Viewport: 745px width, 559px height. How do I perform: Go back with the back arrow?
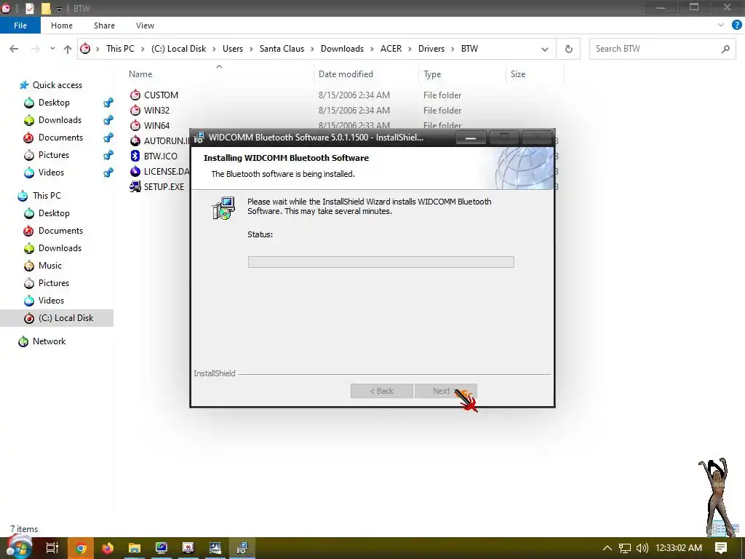(15, 49)
